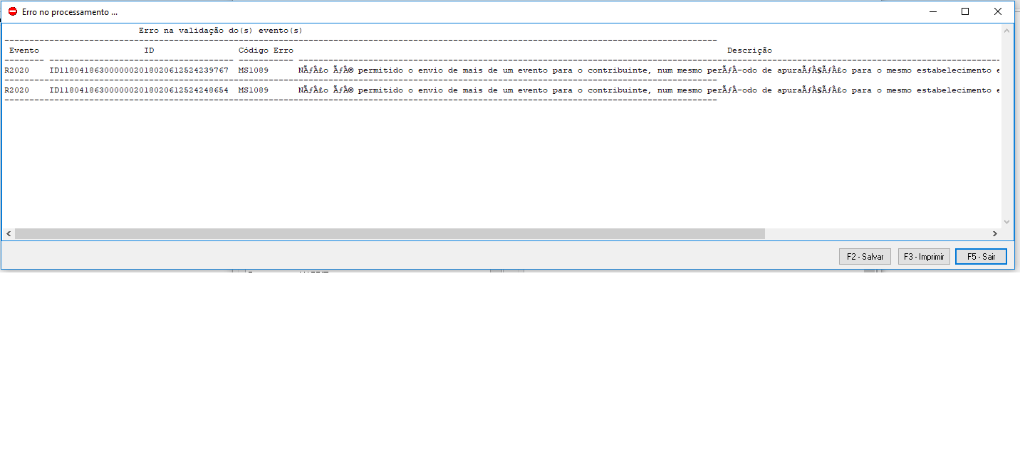Screen dimensions: 1020x461
Task: Click the vertical scrollbar up arrow
Action: tap(1006, 30)
